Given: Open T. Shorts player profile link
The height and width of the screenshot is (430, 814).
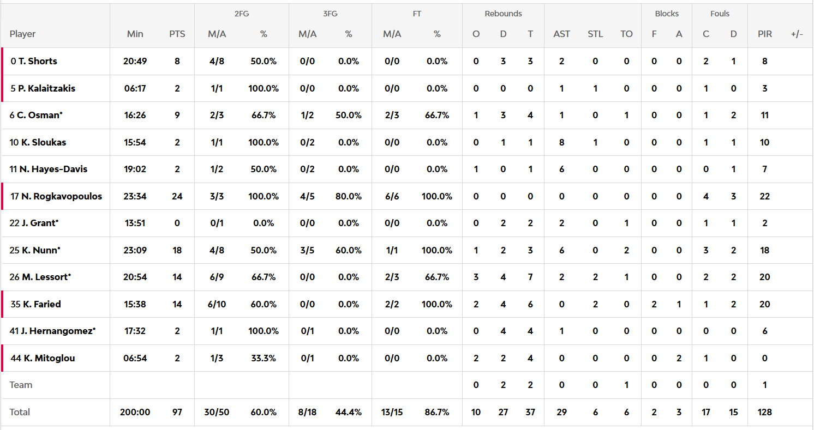Looking at the screenshot, I should (37, 61).
